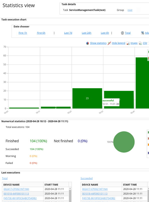Click the green bar labeled 23
This screenshot has height=202, width=149.
tap(87, 98)
